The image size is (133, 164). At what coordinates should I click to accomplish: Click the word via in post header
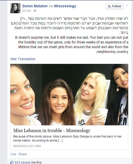pyautogui.click(x=51, y=6)
